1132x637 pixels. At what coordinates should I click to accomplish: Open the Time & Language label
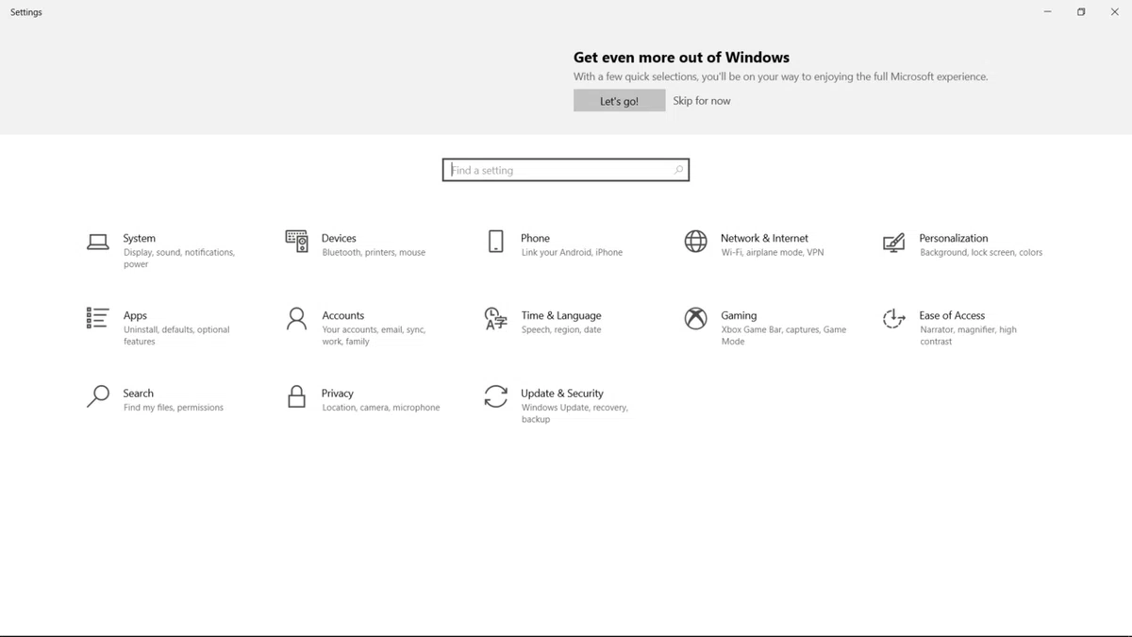point(561,316)
